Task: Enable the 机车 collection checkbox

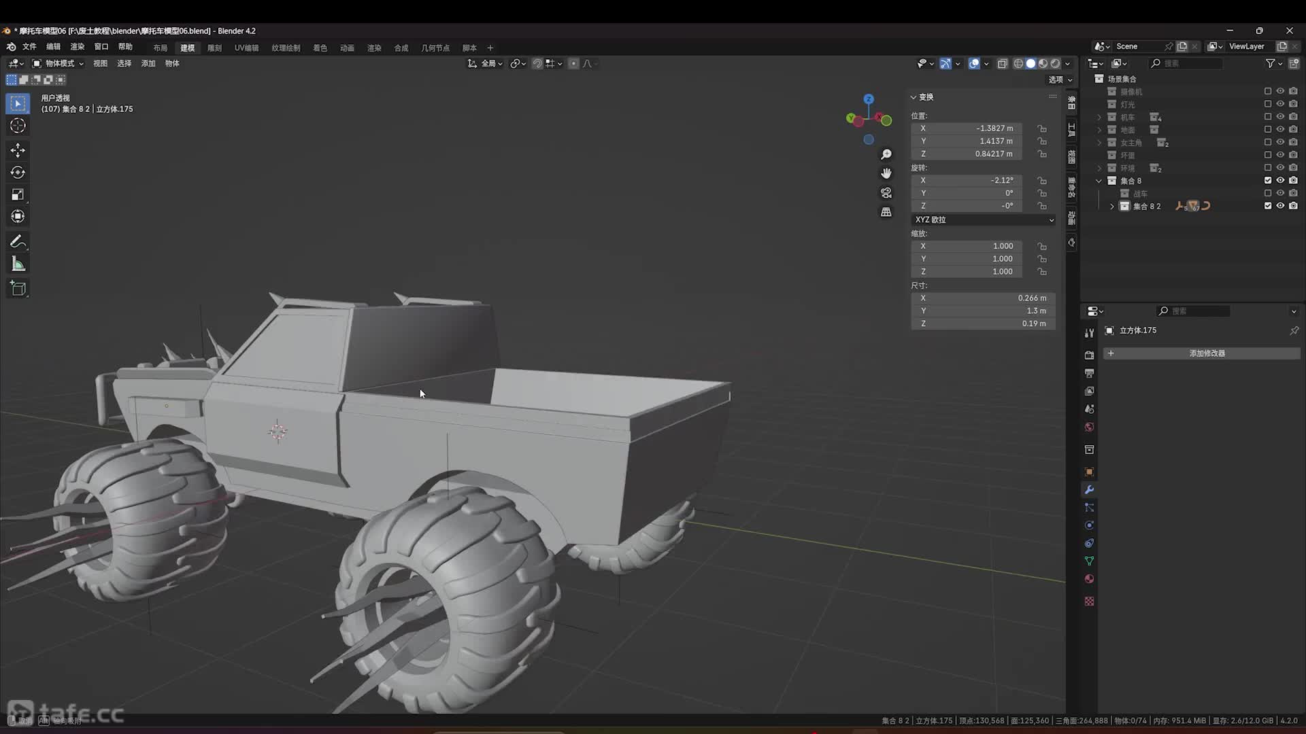Action: pos(1268,117)
